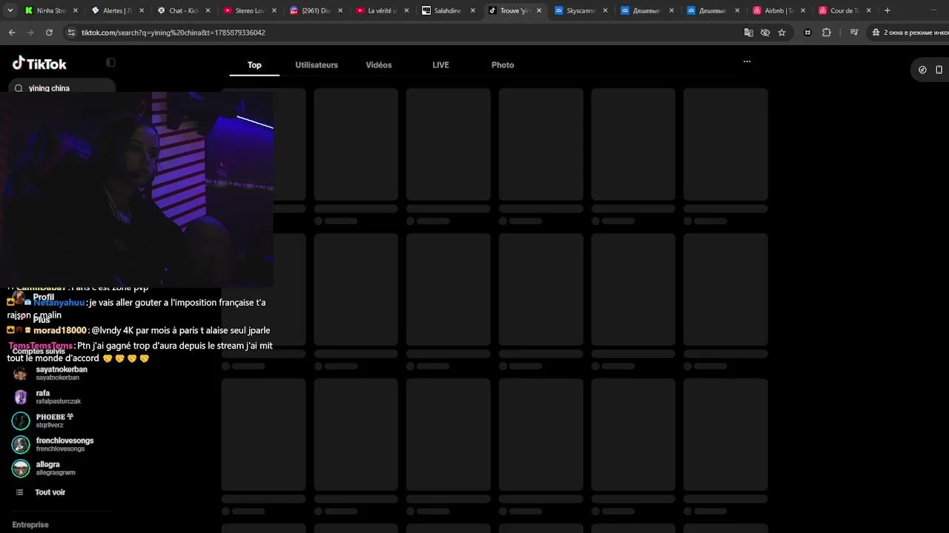Click the Entreprise footer heading
Viewport: 949px width, 533px height.
click(30, 525)
